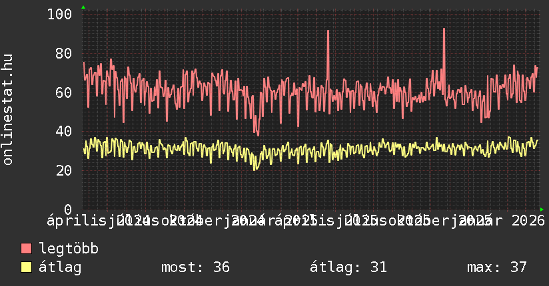Select the legtöbb legend label text
The image size is (549, 286).
tap(69, 249)
